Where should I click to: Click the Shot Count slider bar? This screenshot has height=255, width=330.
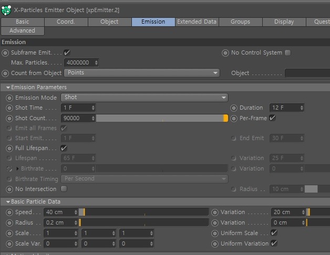tap(162, 119)
